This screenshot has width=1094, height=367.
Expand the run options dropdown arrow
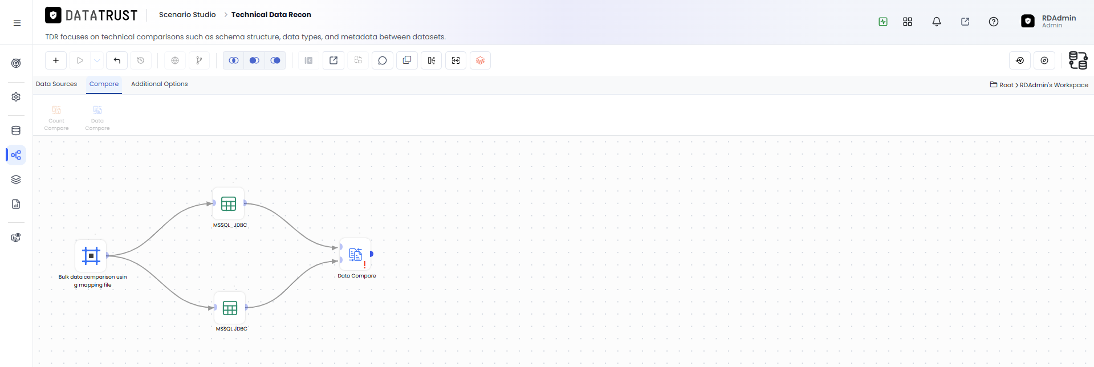(97, 60)
